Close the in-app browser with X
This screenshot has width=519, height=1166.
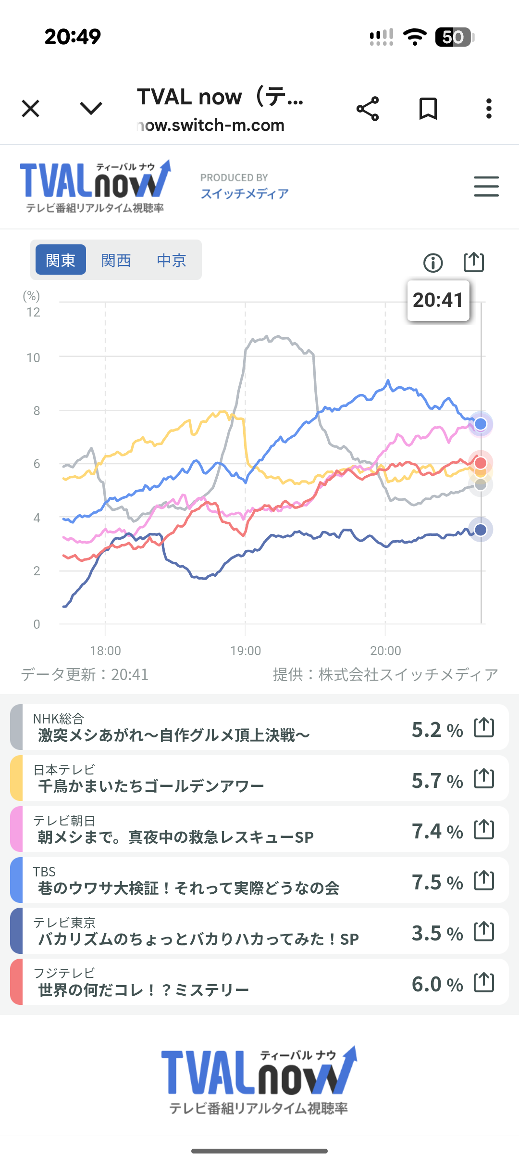click(x=31, y=109)
